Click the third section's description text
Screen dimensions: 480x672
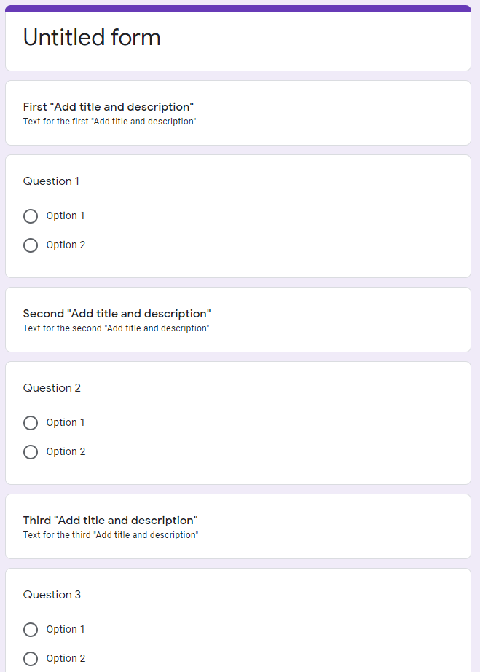point(110,535)
